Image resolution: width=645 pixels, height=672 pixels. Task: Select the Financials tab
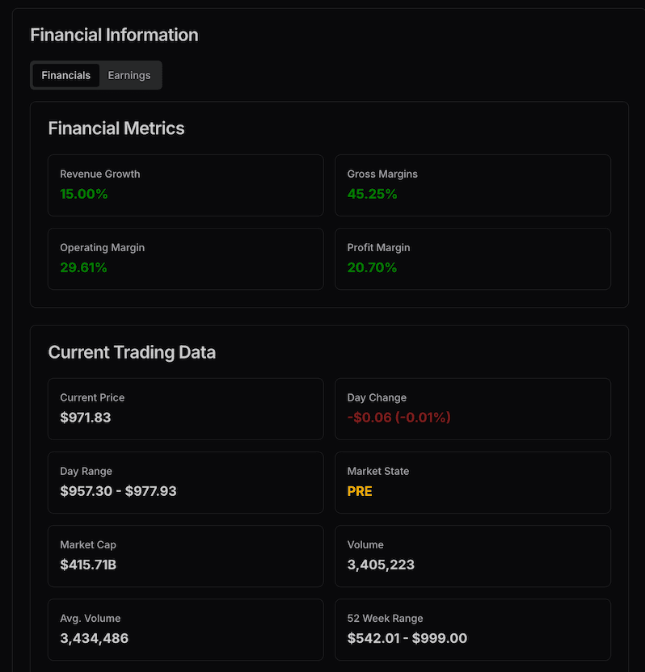tap(66, 75)
